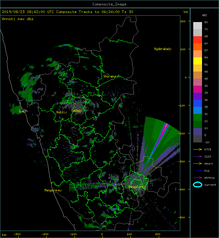
Task: Select the royal blue 36-35 dBZ swatch
Action: click(197, 103)
